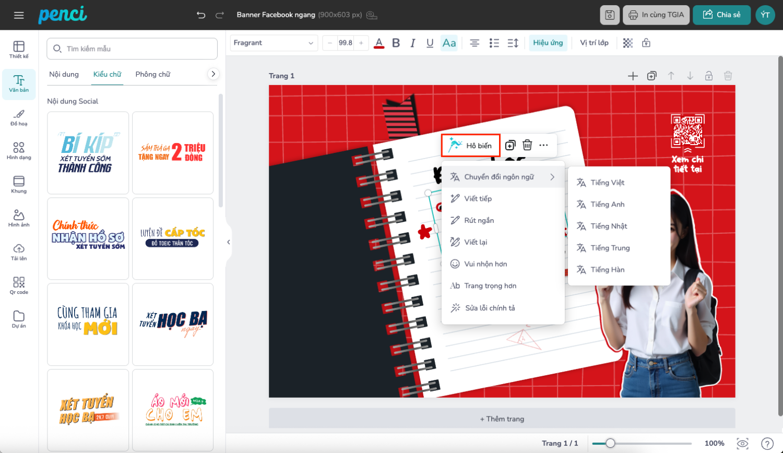This screenshot has width=783, height=453.
Task: Collapse the left side panel
Action: pyautogui.click(x=229, y=242)
